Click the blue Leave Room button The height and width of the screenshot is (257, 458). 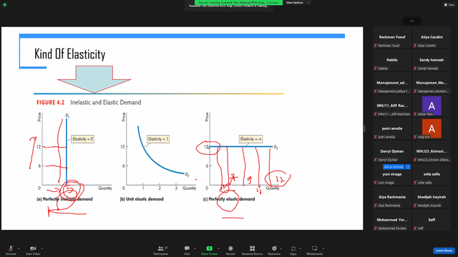click(x=444, y=251)
